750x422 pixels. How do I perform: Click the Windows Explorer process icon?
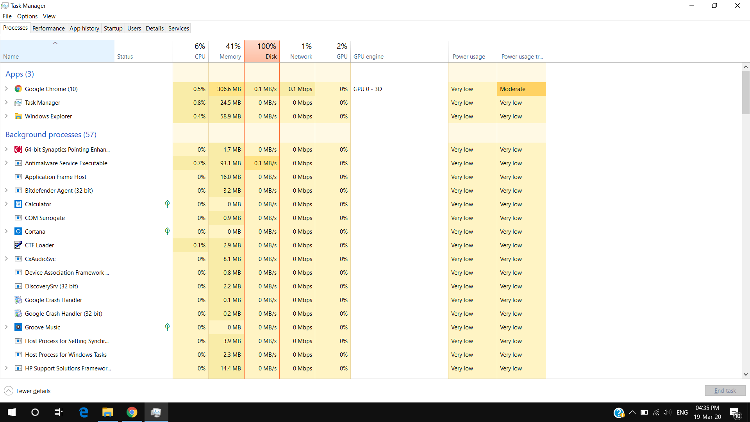(18, 116)
